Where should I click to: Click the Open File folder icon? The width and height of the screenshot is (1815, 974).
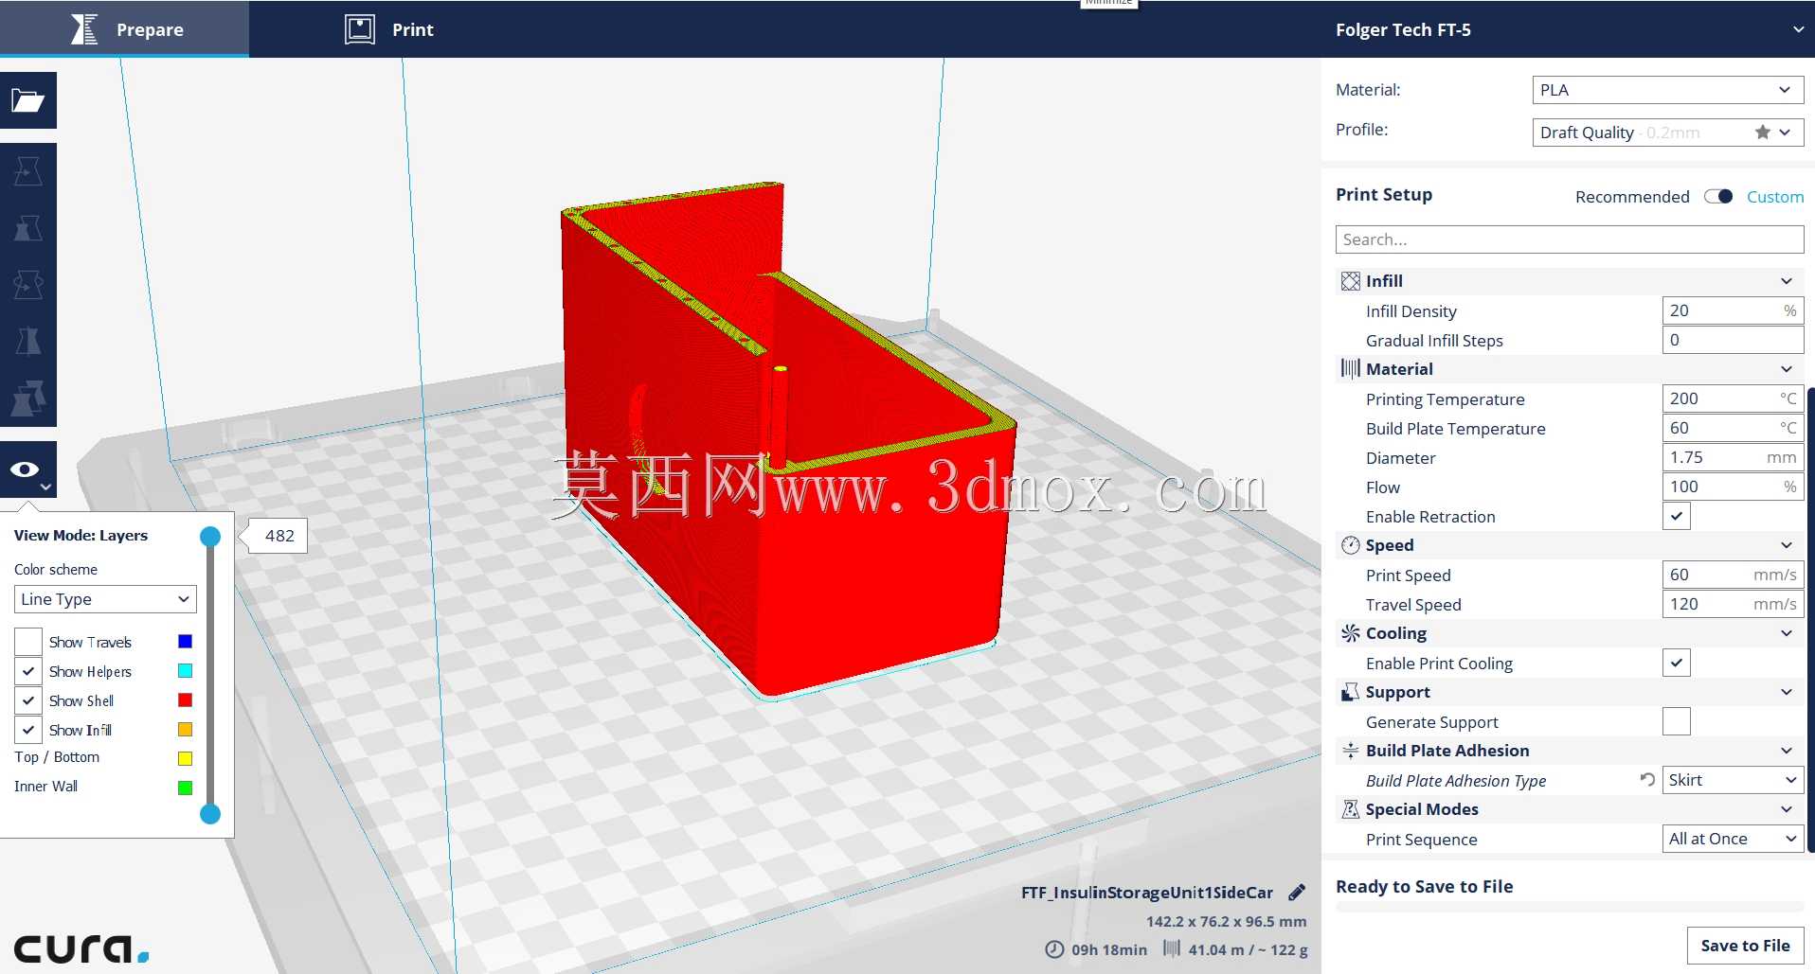[x=28, y=100]
